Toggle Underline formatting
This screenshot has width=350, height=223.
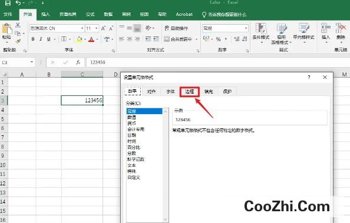tap(49, 39)
